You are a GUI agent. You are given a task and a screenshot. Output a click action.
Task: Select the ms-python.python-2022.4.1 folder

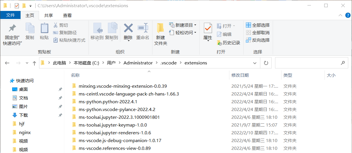click(x=108, y=102)
